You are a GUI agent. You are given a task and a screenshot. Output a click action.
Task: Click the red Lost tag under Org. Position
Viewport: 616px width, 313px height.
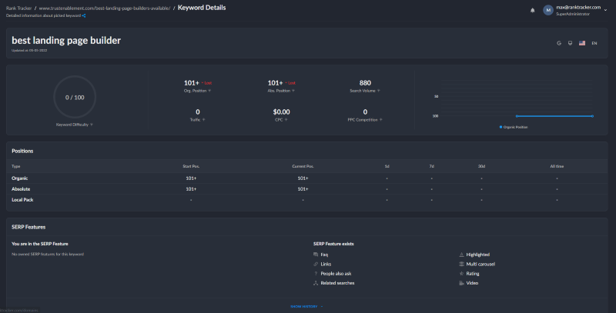coord(206,83)
